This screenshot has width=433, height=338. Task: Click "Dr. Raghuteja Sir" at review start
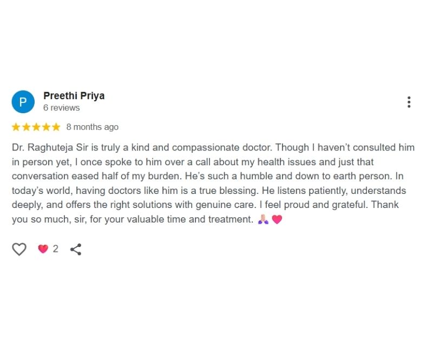click(45, 147)
